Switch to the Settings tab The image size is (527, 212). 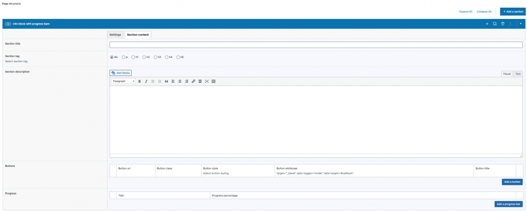coord(115,35)
